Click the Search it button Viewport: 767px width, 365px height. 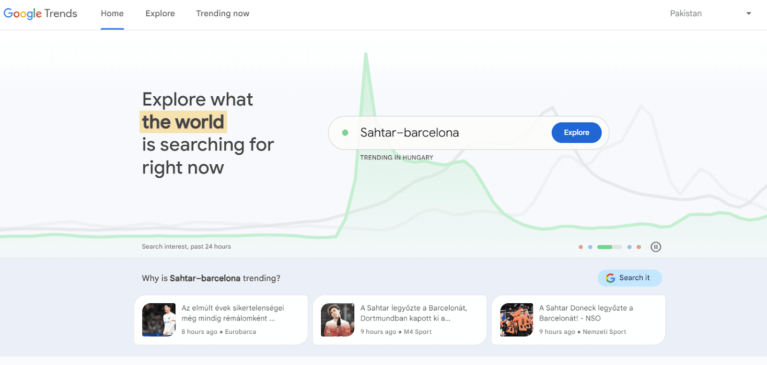[x=629, y=278]
